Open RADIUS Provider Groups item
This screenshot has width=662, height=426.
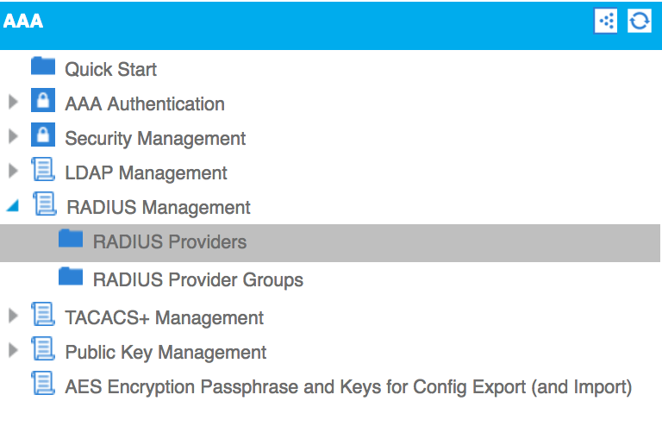click(198, 280)
